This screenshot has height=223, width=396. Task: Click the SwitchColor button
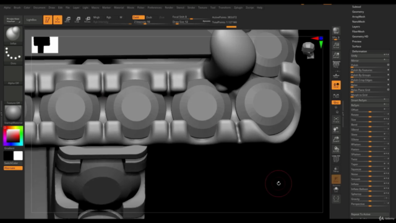pos(13,163)
